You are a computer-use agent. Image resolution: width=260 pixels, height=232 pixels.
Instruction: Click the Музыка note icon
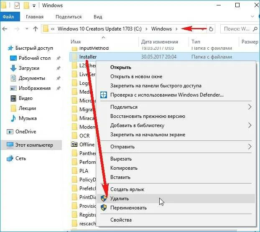(x=13, y=118)
